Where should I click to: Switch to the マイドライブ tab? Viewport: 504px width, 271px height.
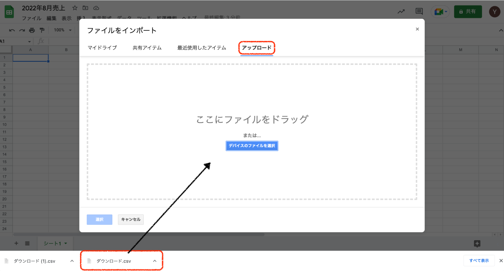click(102, 48)
